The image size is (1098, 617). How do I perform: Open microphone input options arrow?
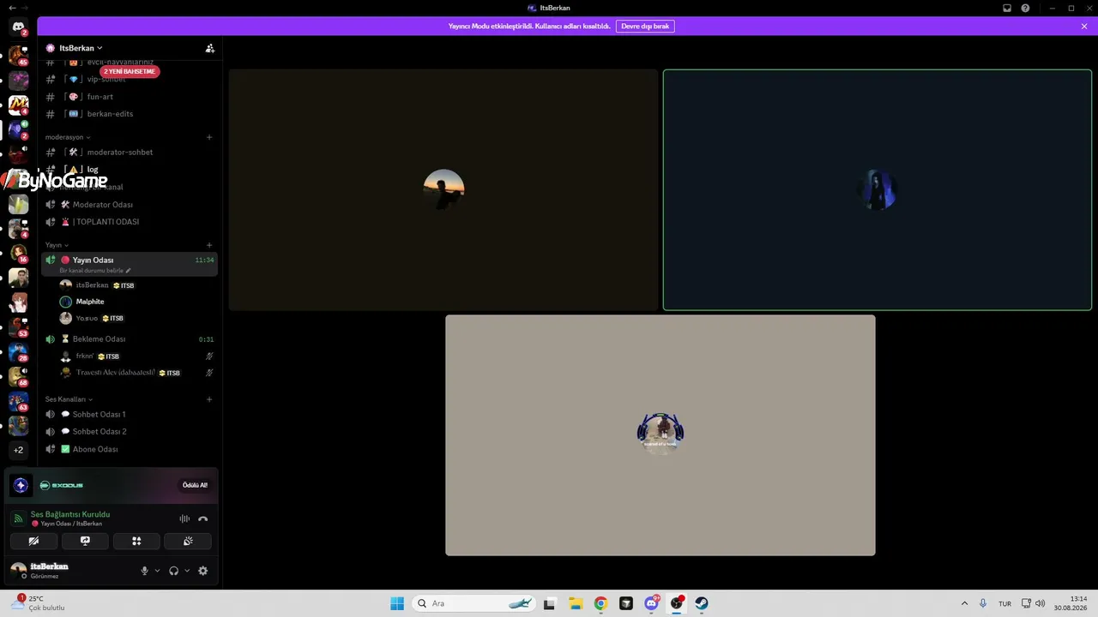pyautogui.click(x=157, y=571)
